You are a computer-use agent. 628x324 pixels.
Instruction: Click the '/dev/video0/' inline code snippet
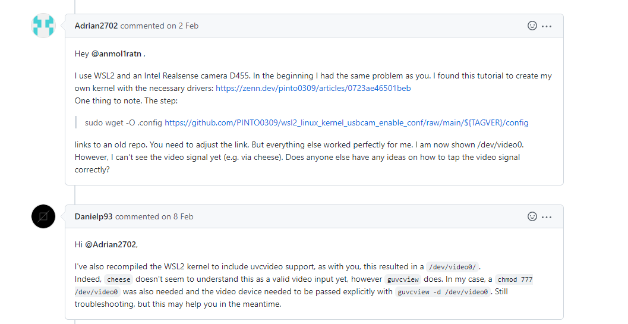(452, 267)
